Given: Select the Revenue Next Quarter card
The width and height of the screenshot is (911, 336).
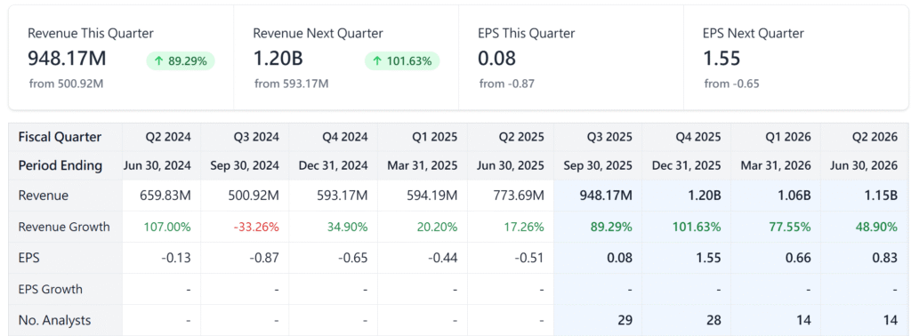Looking at the screenshot, I should [x=346, y=58].
